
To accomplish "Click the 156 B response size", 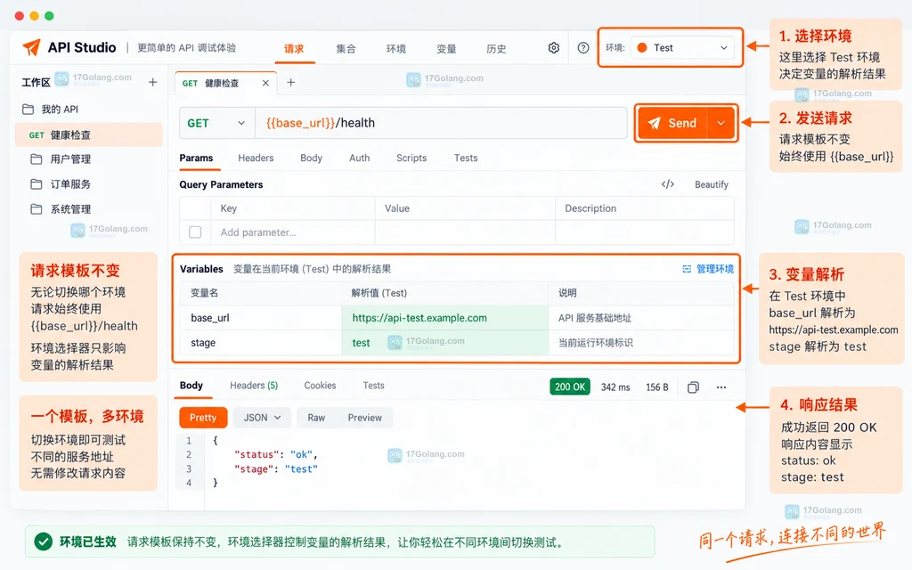I will (x=657, y=387).
